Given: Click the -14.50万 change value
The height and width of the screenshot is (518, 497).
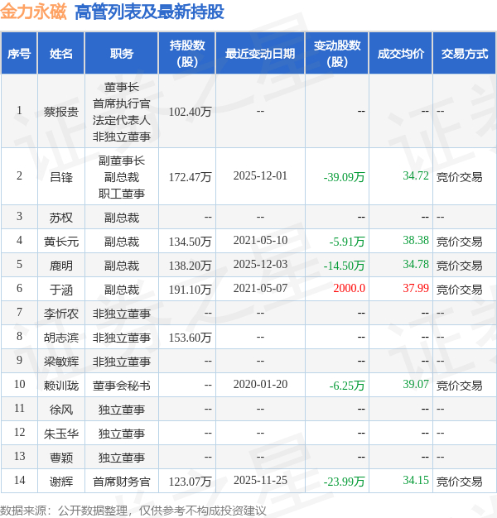Looking at the screenshot, I should [345, 266].
